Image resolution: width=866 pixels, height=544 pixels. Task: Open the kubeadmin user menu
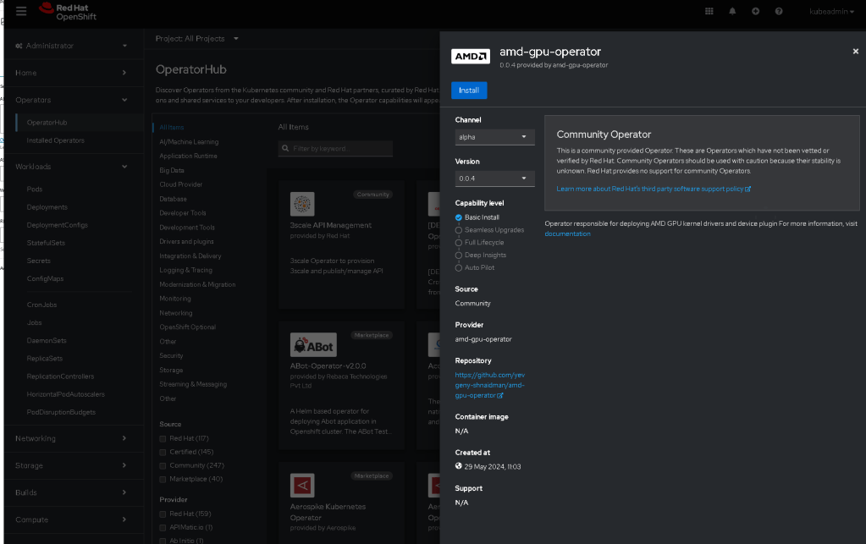(831, 12)
